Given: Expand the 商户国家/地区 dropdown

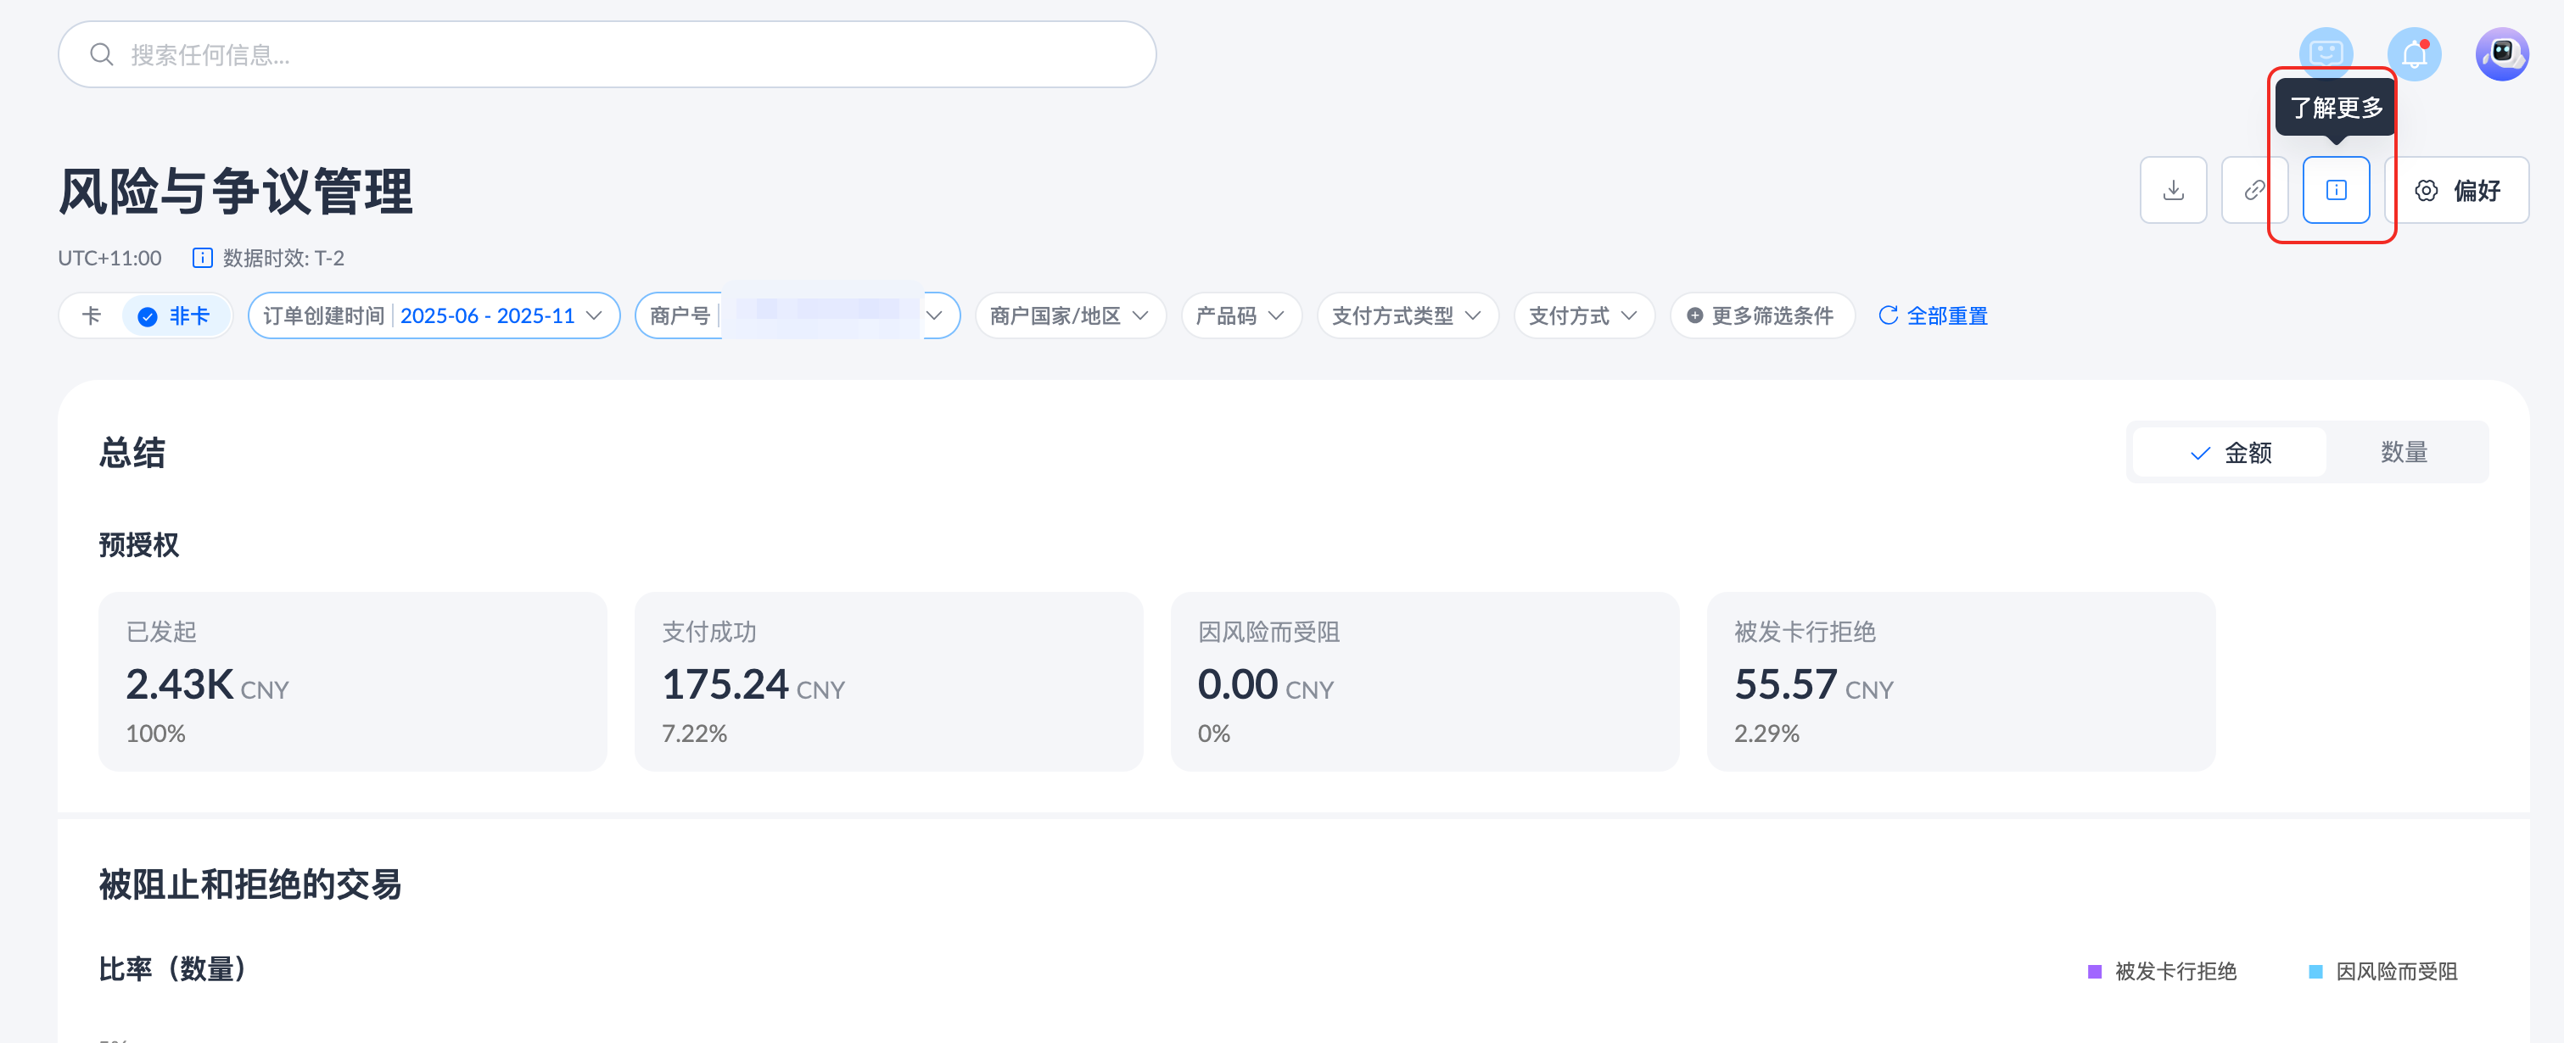Looking at the screenshot, I should [x=1069, y=316].
